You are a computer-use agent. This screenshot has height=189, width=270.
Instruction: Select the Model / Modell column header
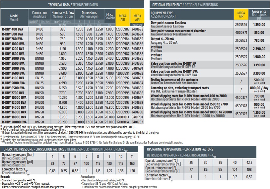tap(14, 18)
